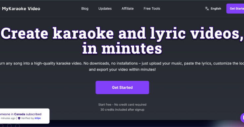The image size is (244, 127).
Task: Go to the Updates page
Action: click(x=105, y=9)
